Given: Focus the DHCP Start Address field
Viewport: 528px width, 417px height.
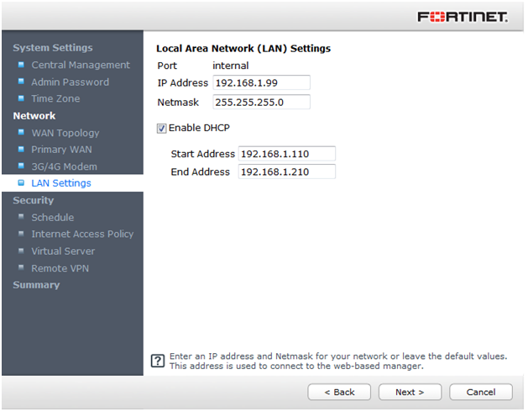Looking at the screenshot, I should coord(287,154).
